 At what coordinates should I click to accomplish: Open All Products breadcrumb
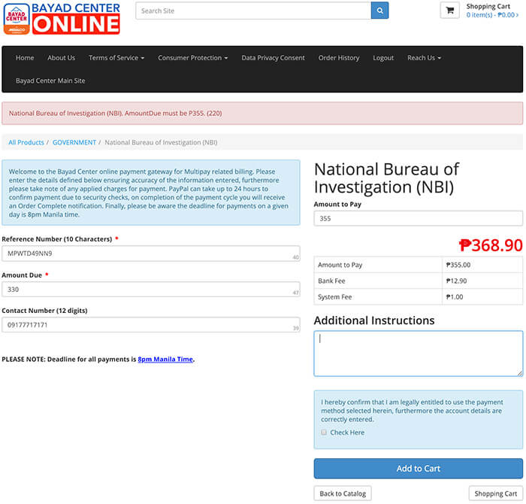(x=26, y=142)
